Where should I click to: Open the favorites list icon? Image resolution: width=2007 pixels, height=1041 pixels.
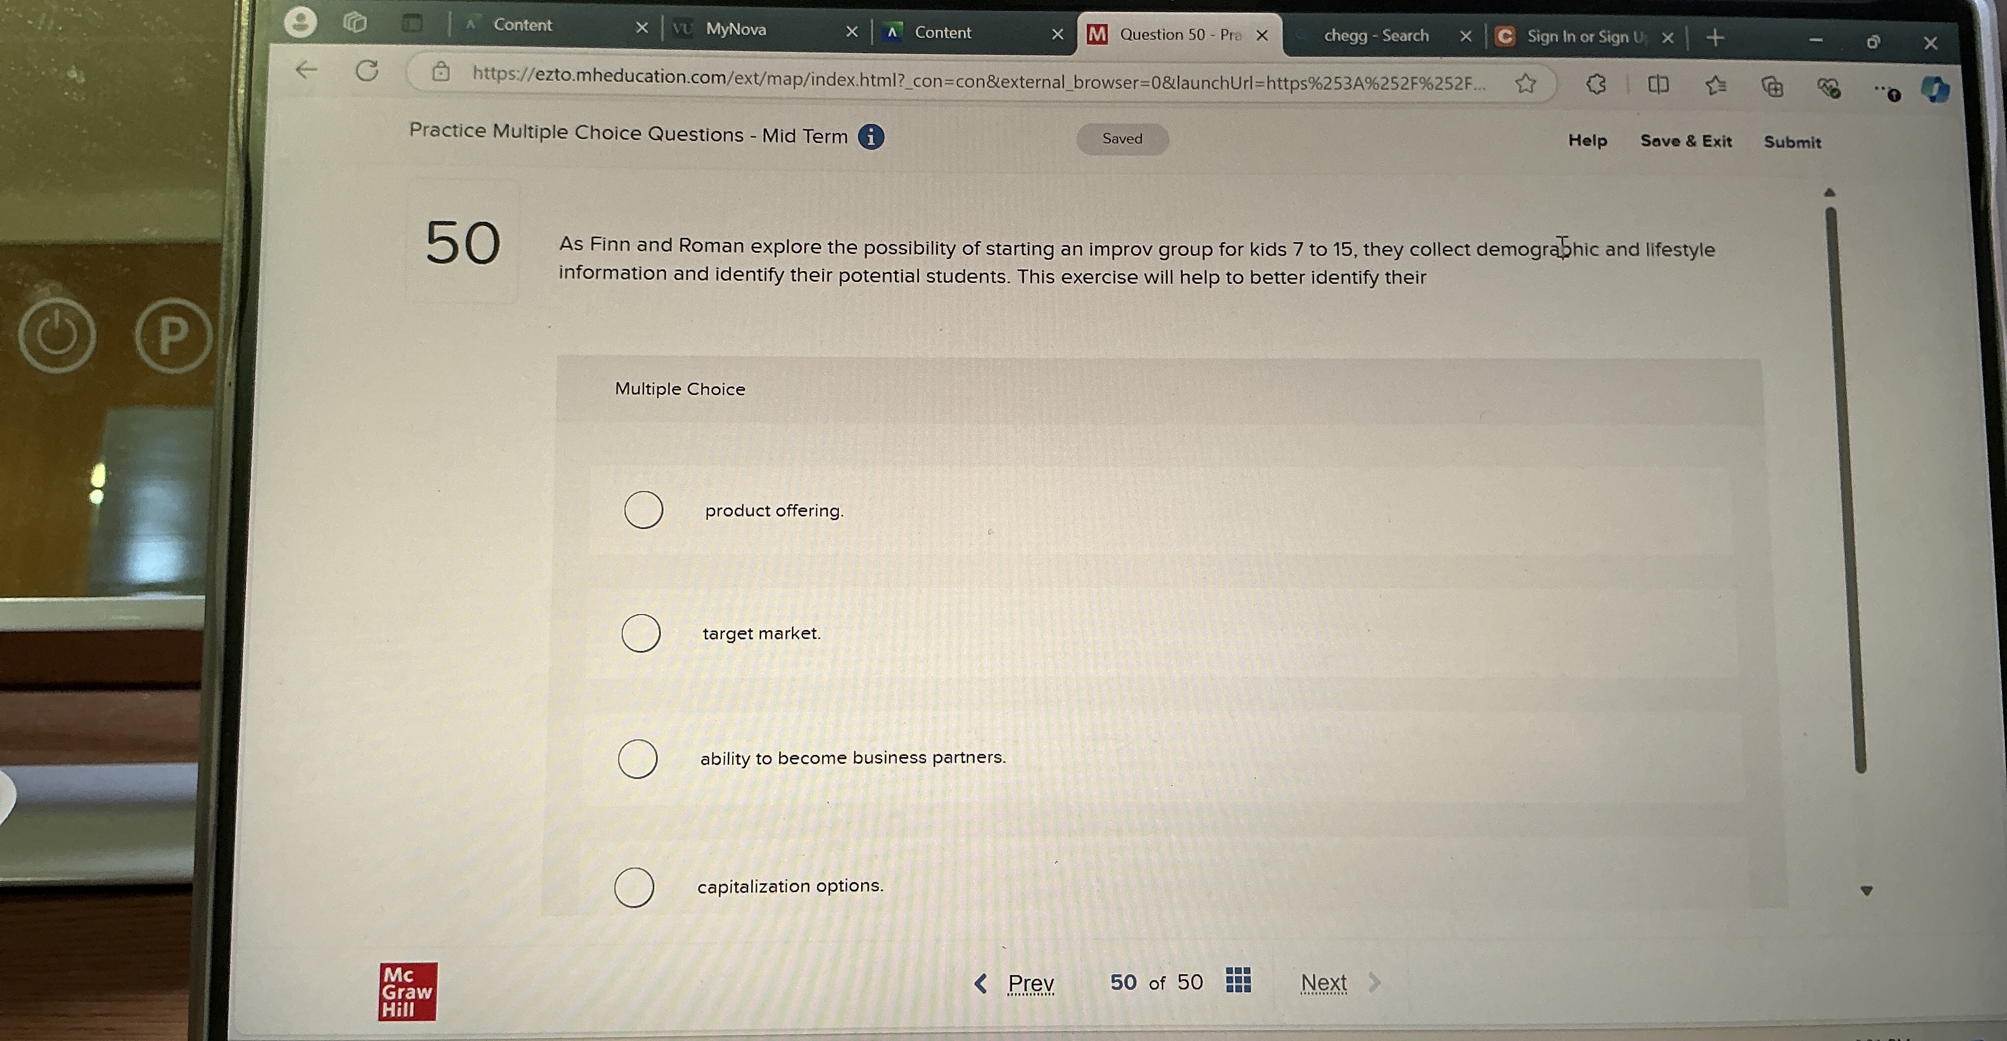[1715, 85]
